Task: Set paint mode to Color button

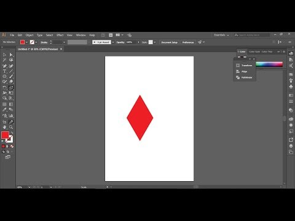Action: point(3,146)
